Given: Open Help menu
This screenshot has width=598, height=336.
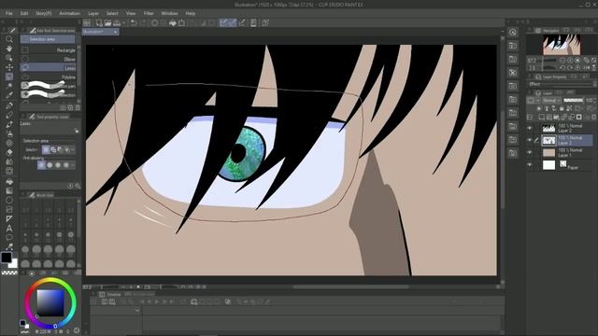Looking at the screenshot, I should pos(191,13).
